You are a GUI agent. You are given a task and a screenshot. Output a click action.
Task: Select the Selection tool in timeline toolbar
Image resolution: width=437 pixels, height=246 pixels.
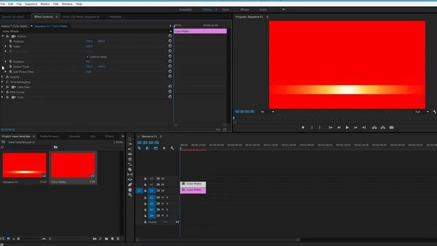[130, 139]
